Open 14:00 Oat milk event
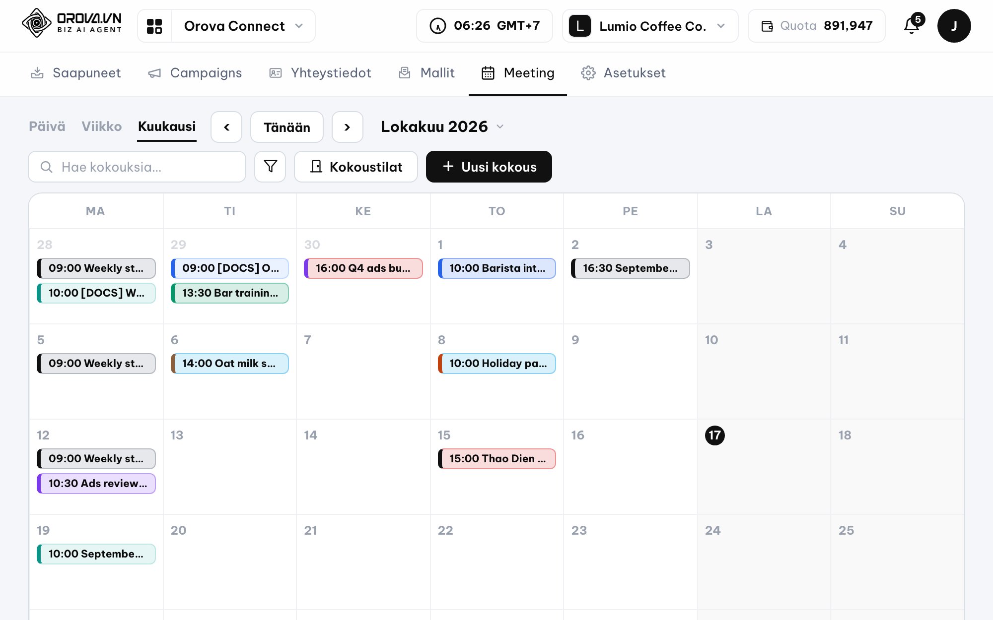The image size is (993, 620). point(230,364)
